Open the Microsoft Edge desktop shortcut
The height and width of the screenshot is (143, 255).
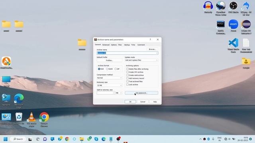(x=19, y=101)
